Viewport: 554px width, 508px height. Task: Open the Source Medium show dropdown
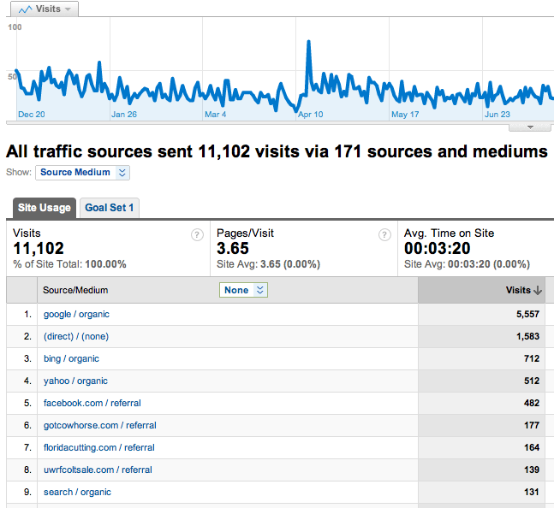tap(82, 173)
